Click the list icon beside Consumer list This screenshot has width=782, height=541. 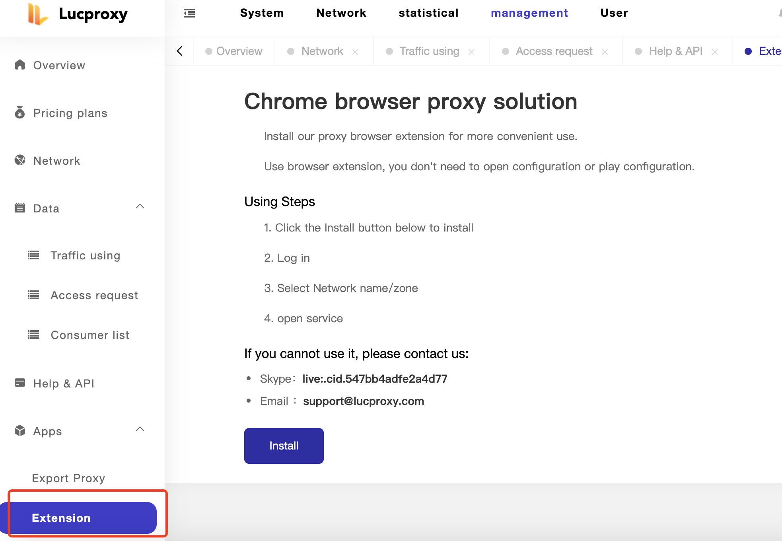(33, 335)
